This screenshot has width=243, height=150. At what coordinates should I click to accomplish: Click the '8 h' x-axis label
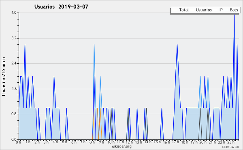pyautogui.click(x=92, y=142)
